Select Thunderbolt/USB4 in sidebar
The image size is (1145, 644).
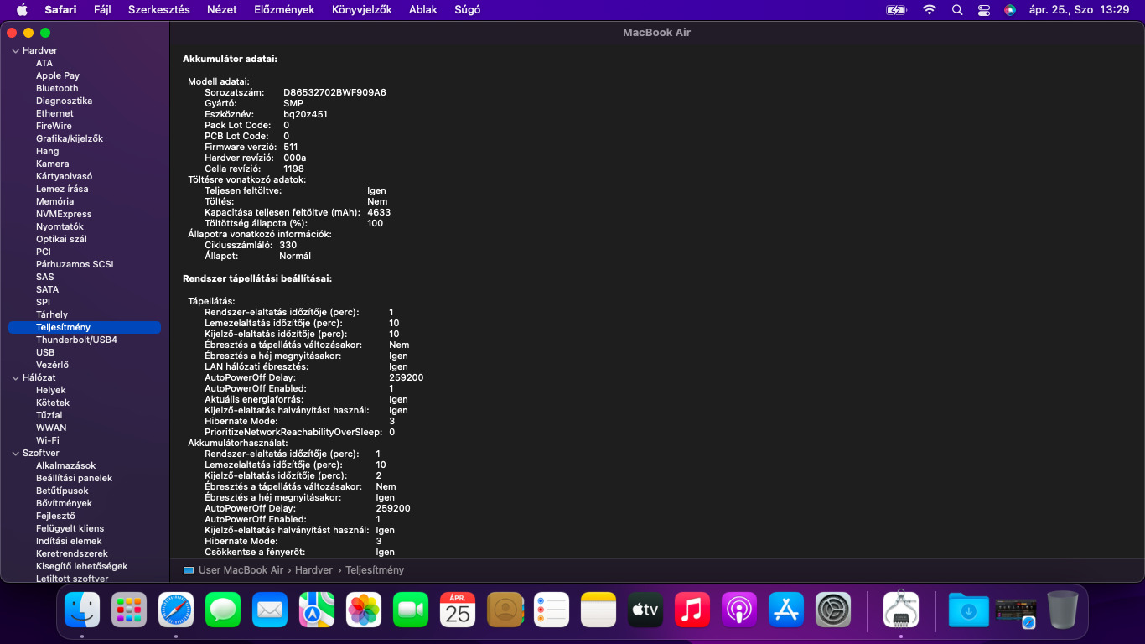(x=76, y=340)
